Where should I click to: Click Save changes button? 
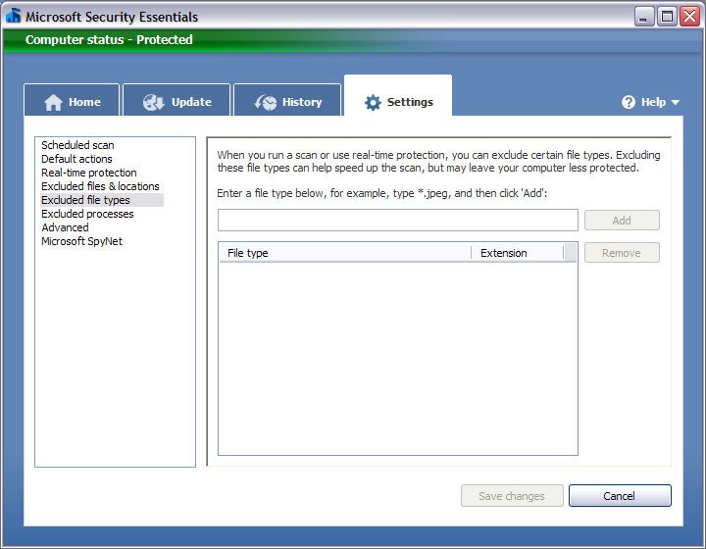[x=512, y=496]
